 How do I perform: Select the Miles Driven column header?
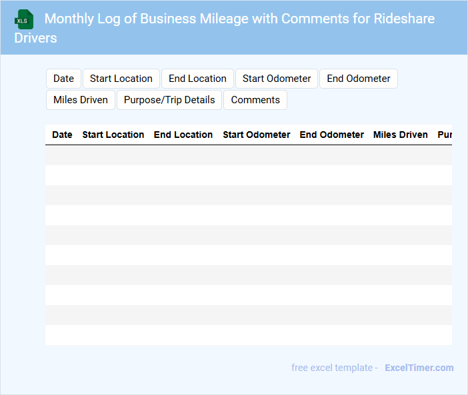[401, 135]
